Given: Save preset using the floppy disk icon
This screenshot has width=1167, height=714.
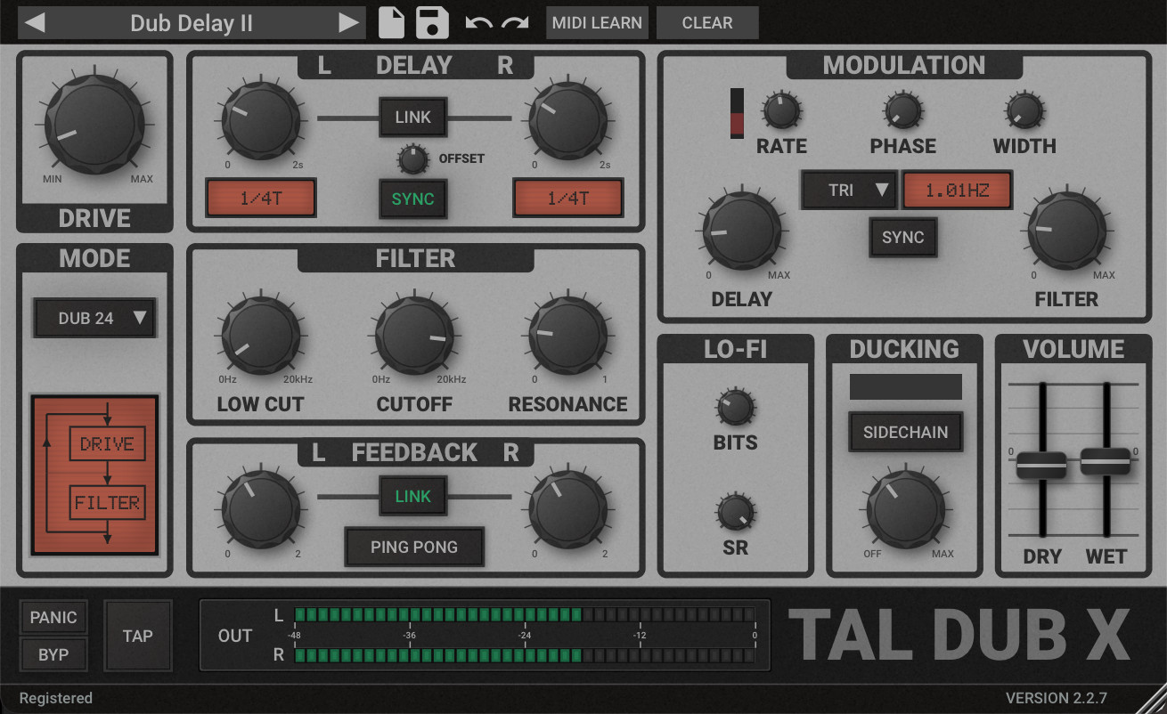Looking at the screenshot, I should tap(432, 22).
